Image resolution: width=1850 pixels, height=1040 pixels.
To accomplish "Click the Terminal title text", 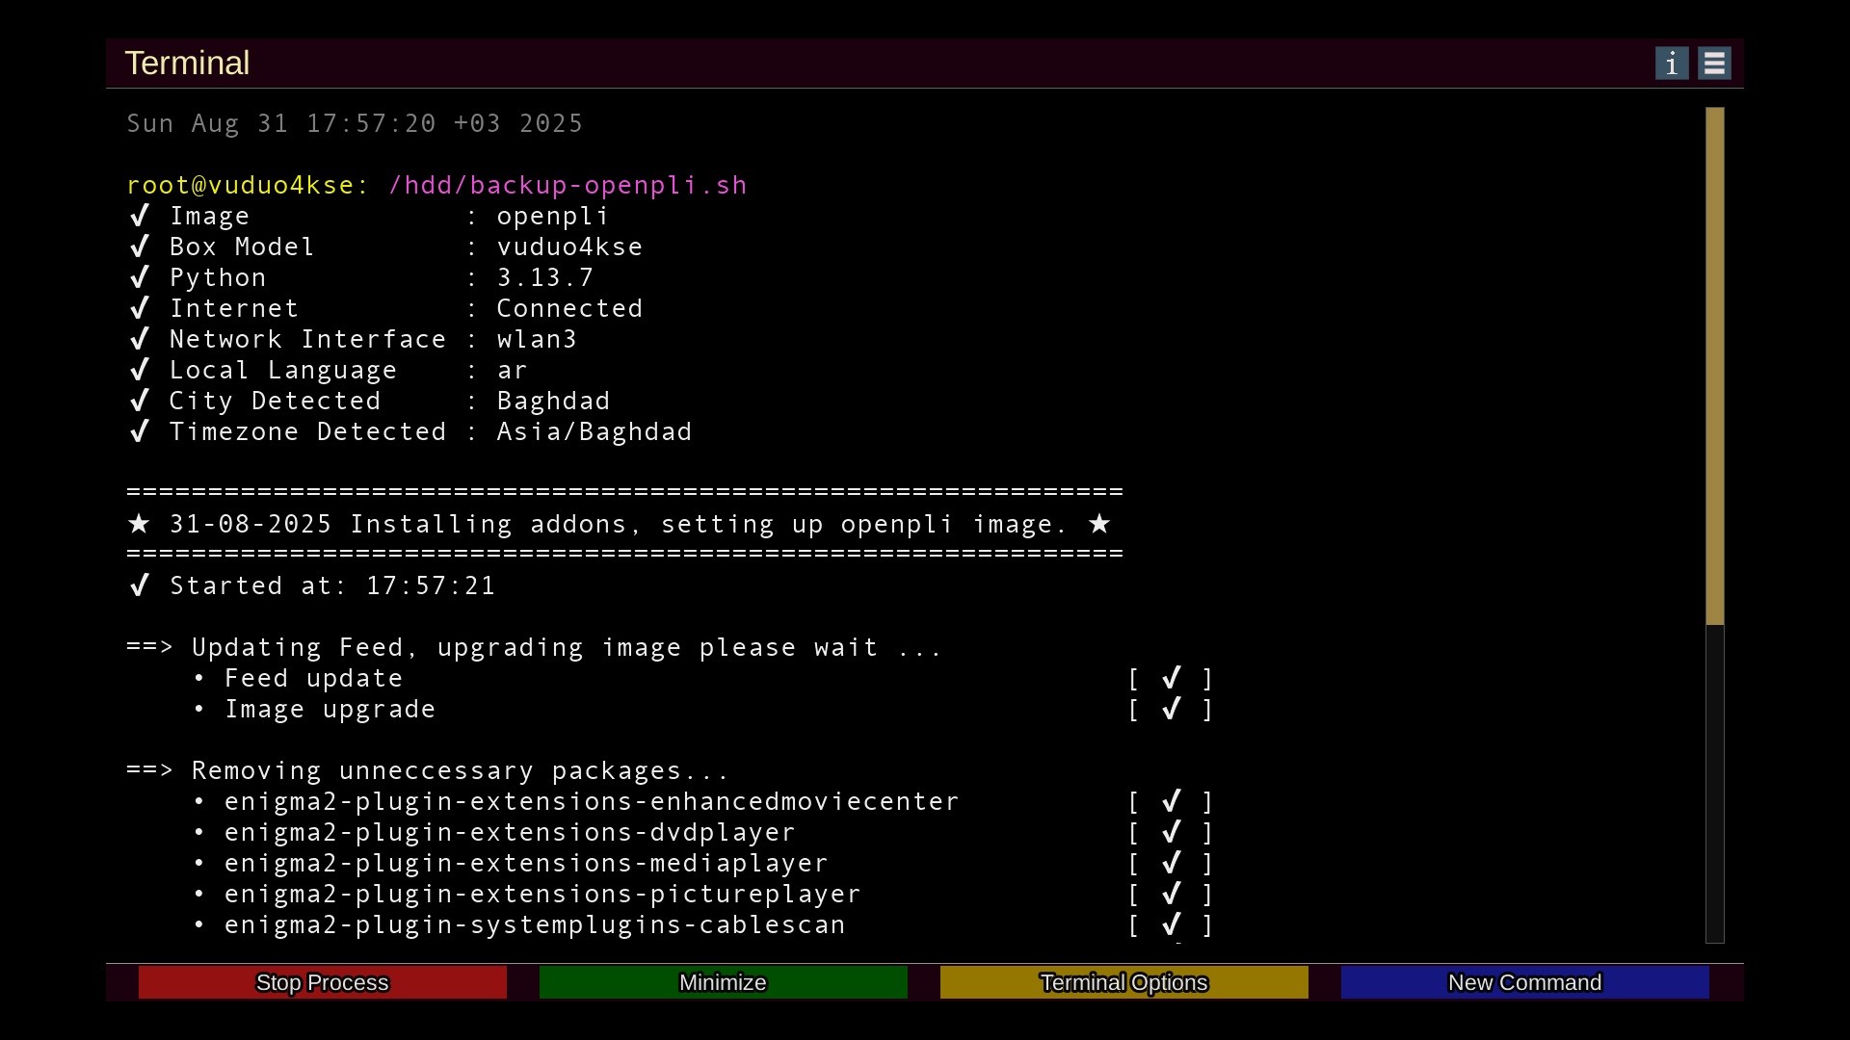I will tap(188, 64).
